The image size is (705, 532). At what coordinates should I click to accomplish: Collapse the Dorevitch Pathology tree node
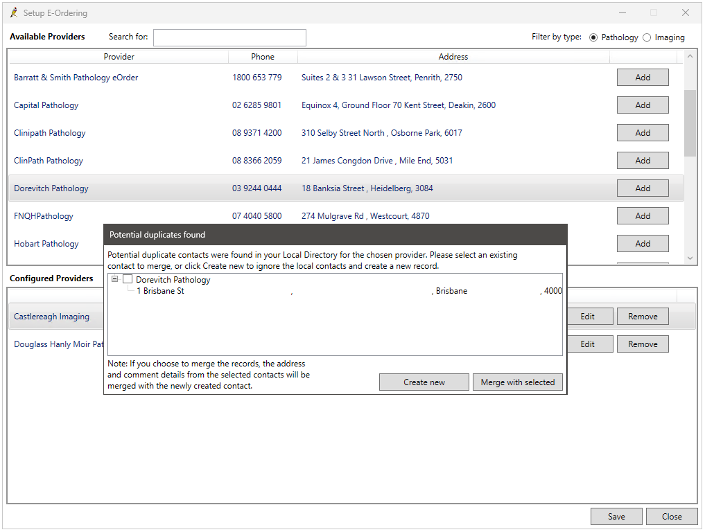(x=114, y=279)
